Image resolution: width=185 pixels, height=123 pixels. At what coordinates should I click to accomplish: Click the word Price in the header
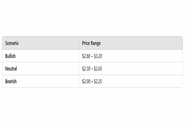point(86,43)
